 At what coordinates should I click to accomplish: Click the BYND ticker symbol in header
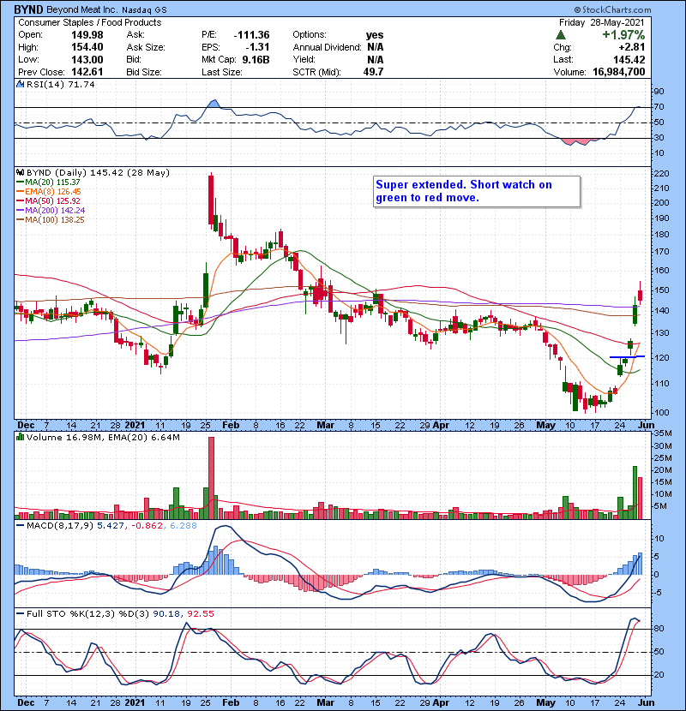[28, 9]
